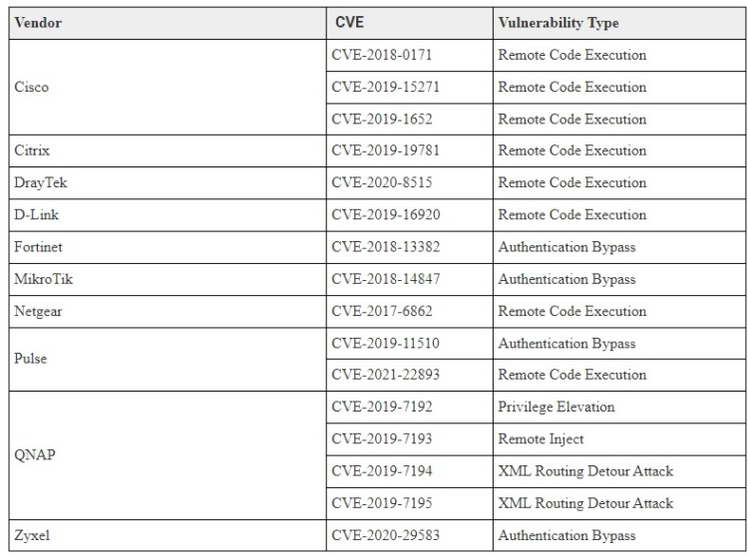This screenshot has height=560, width=748.
Task: Click the Vulnerability Type column header
Action: click(x=558, y=23)
